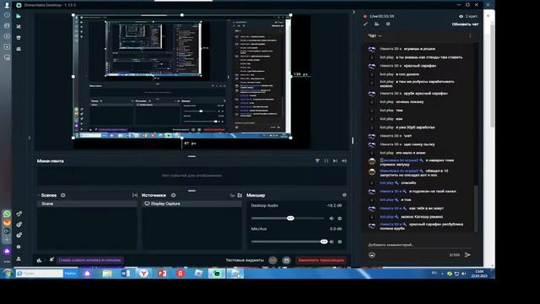
Task: Open the Themes icon in Streamlabs sidebar
Action: (x=19, y=26)
